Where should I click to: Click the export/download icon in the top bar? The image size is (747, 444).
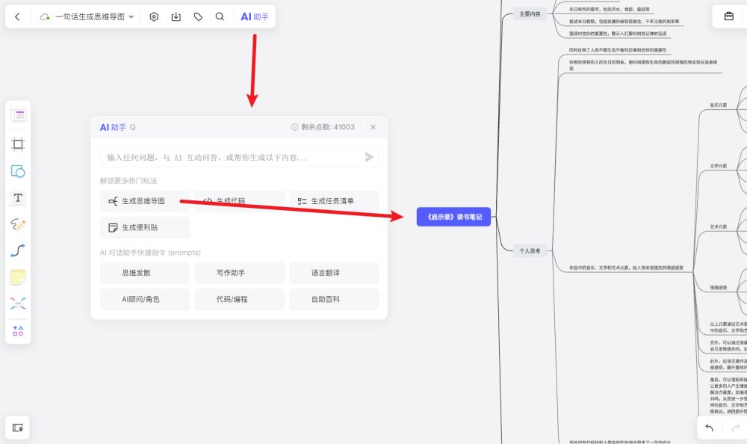pyautogui.click(x=176, y=16)
